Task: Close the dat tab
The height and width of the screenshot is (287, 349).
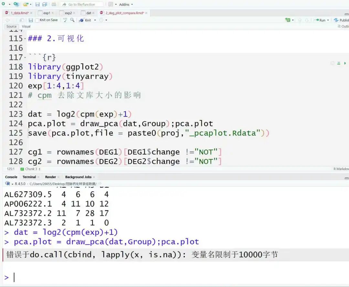Action: 93,13
